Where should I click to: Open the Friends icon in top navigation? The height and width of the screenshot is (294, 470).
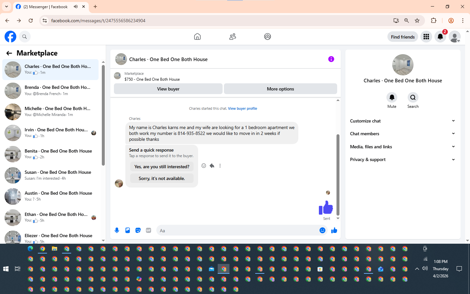tap(233, 37)
